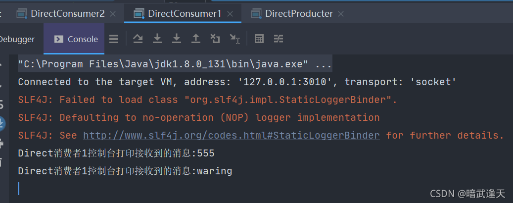Click the Drop Frame icon
The width and height of the screenshot is (513, 203).
click(215, 39)
